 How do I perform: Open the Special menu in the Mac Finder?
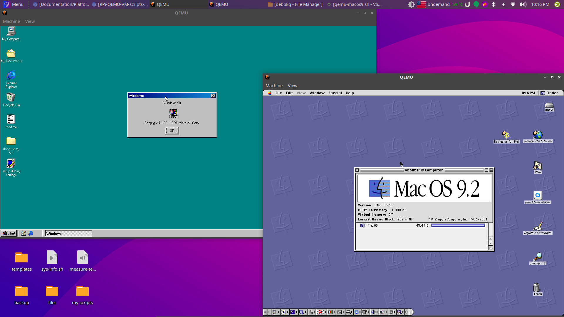335,93
